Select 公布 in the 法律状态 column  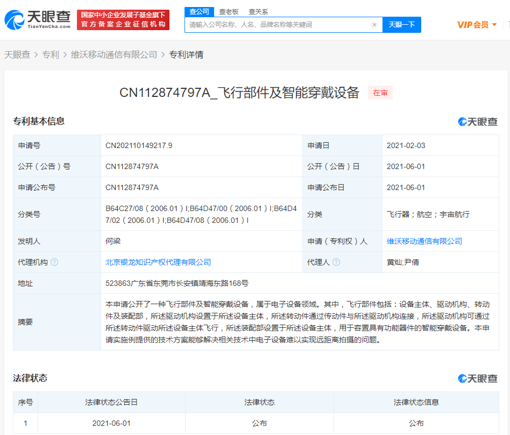click(x=259, y=423)
